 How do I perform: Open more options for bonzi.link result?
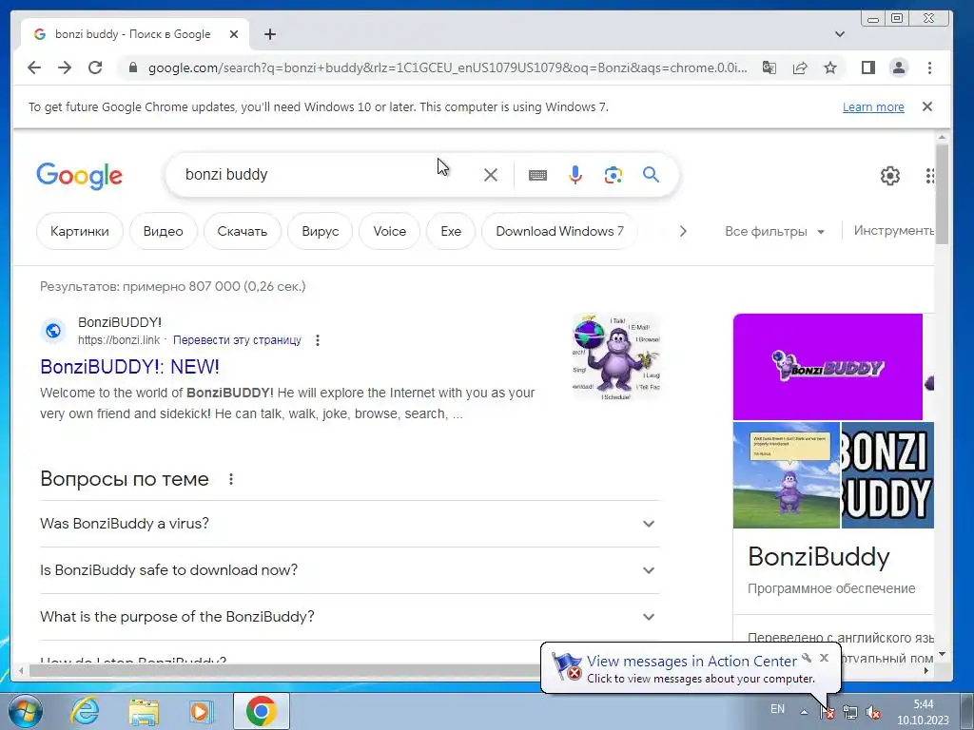point(318,340)
